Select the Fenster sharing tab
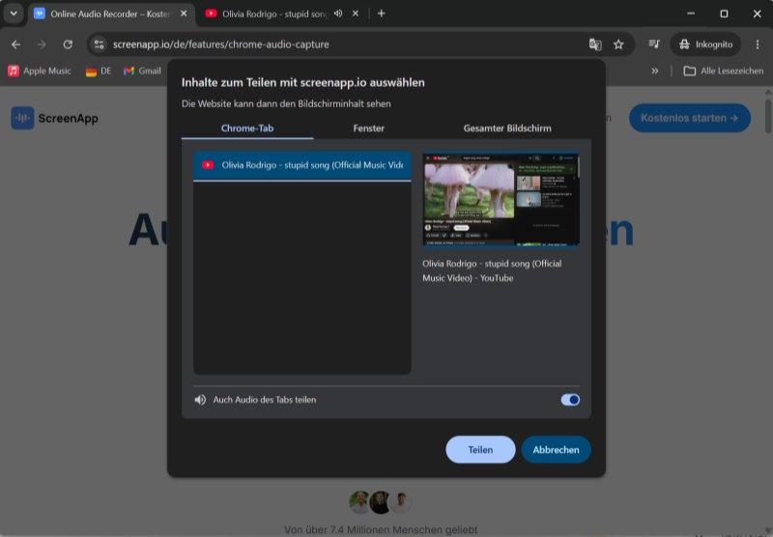 pyautogui.click(x=369, y=128)
